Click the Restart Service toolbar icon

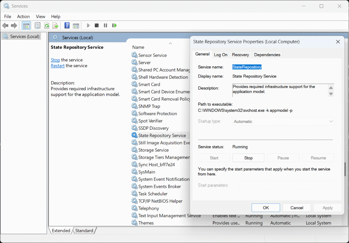pyautogui.click(x=114, y=26)
